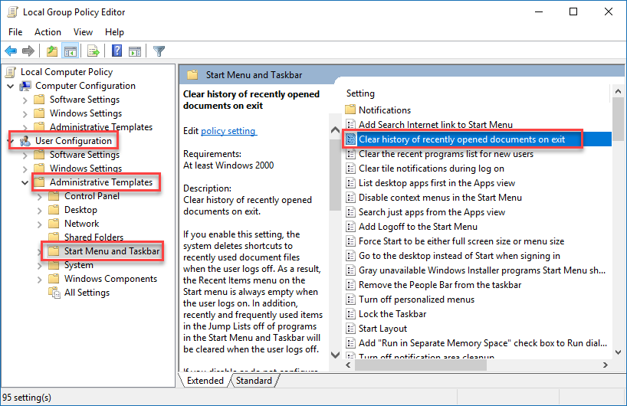Select Start Menu and Taskbar tree node

click(112, 251)
